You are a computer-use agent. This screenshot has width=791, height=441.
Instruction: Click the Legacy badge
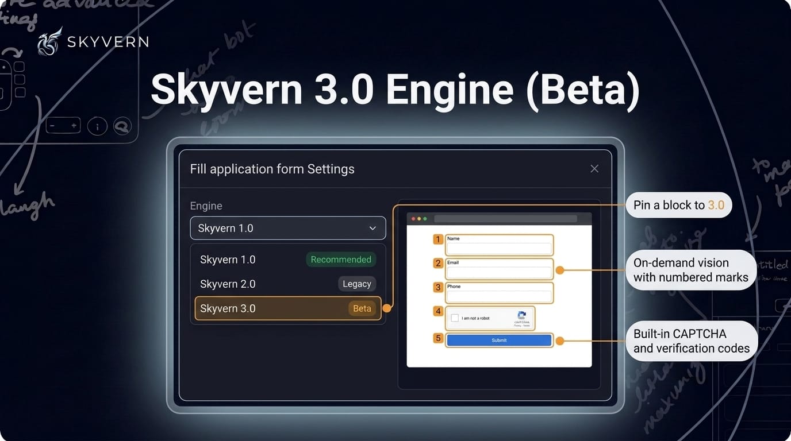pos(356,284)
